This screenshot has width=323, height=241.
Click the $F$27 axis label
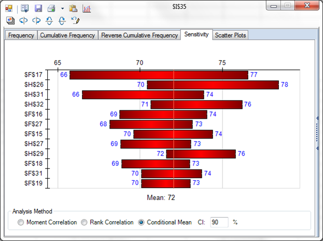click(x=33, y=124)
